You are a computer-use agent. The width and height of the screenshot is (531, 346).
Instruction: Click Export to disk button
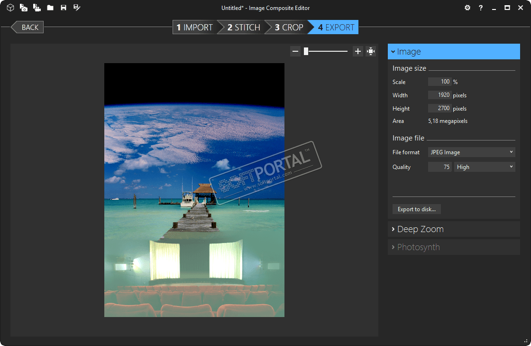point(417,209)
